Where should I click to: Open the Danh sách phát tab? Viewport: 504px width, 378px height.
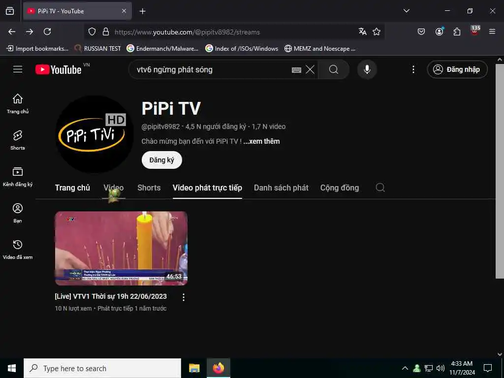click(x=281, y=188)
